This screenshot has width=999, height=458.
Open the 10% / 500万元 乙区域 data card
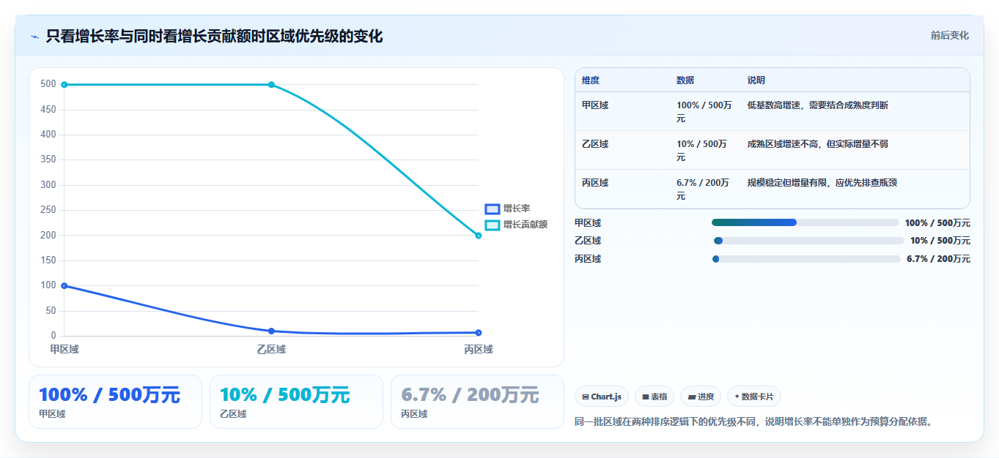[x=296, y=402]
